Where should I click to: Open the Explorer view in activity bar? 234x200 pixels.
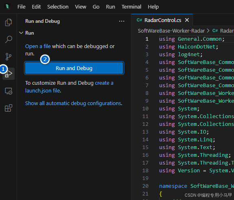tap(9, 22)
